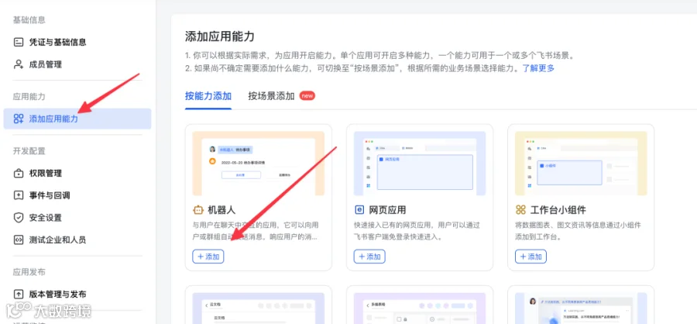Click the 多维表格 card preview thumbnail
The width and height of the screenshot is (697, 324).
coord(420,308)
